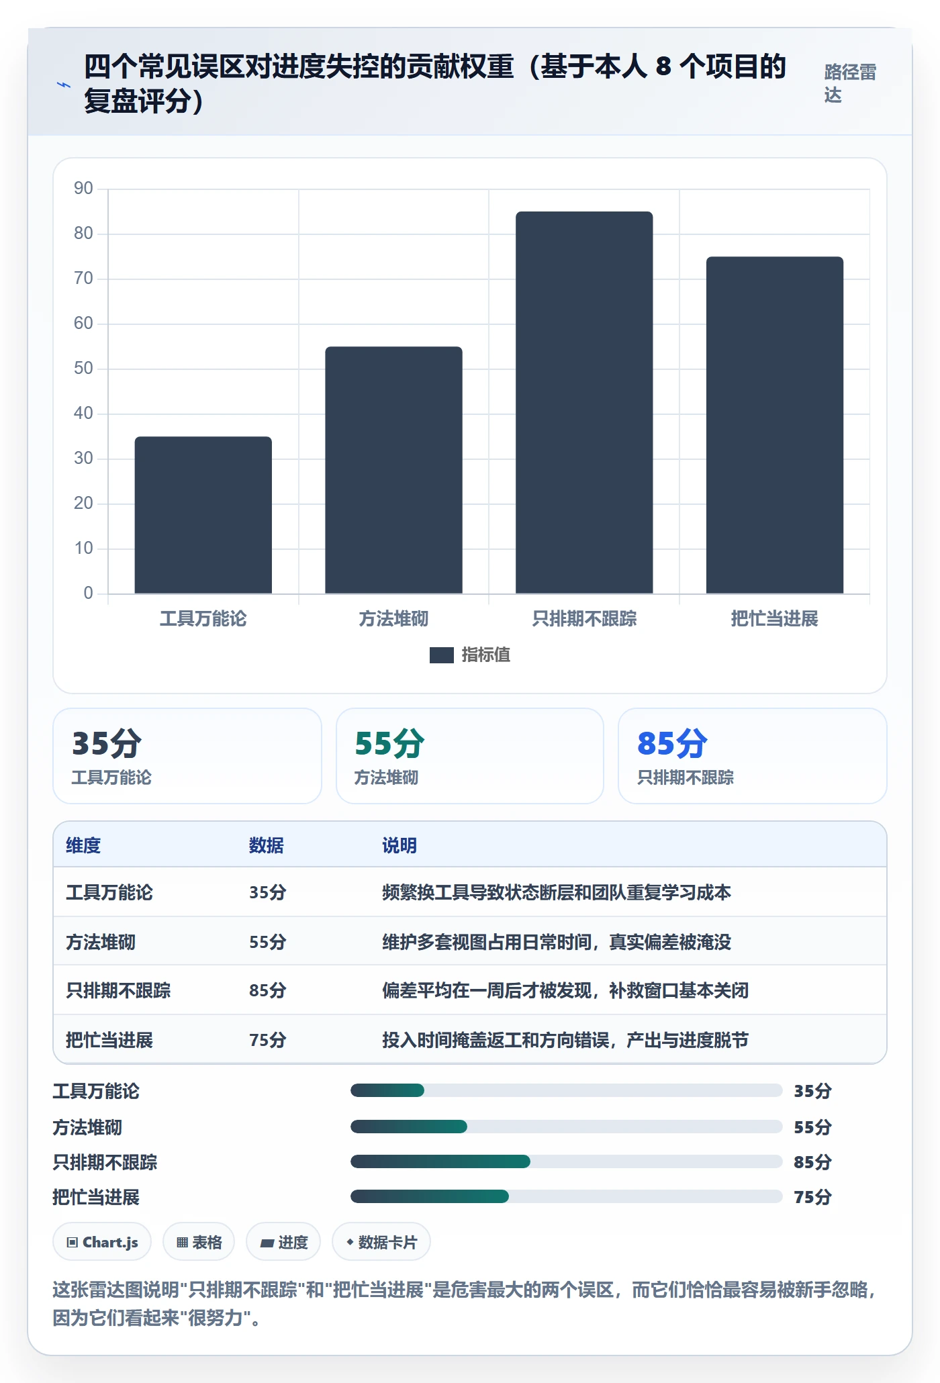The width and height of the screenshot is (940, 1383).
Task: Open the 35分 工具万能论 data card
Action: coord(187,756)
